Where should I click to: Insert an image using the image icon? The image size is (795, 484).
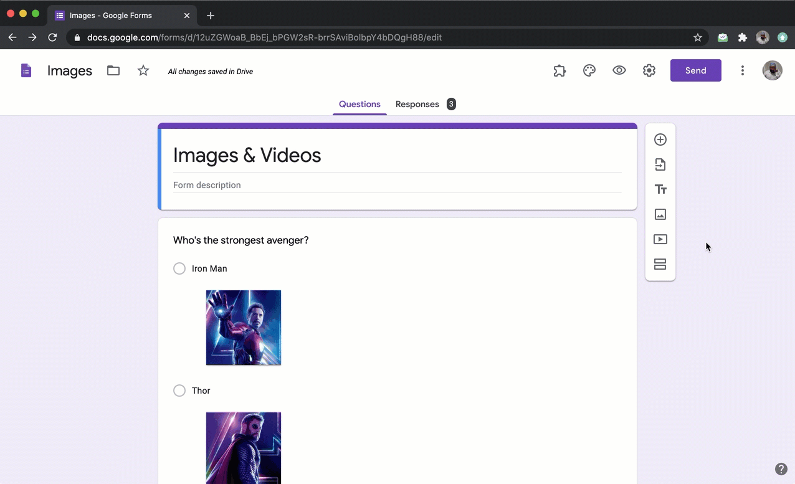pyautogui.click(x=660, y=214)
